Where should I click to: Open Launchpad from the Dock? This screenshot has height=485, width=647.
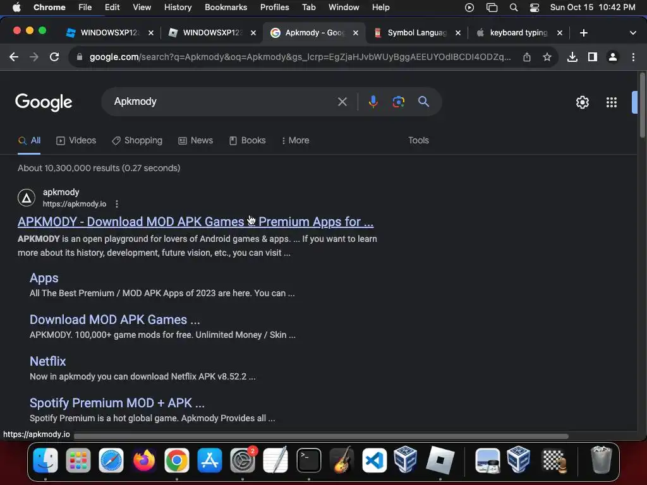point(78,460)
